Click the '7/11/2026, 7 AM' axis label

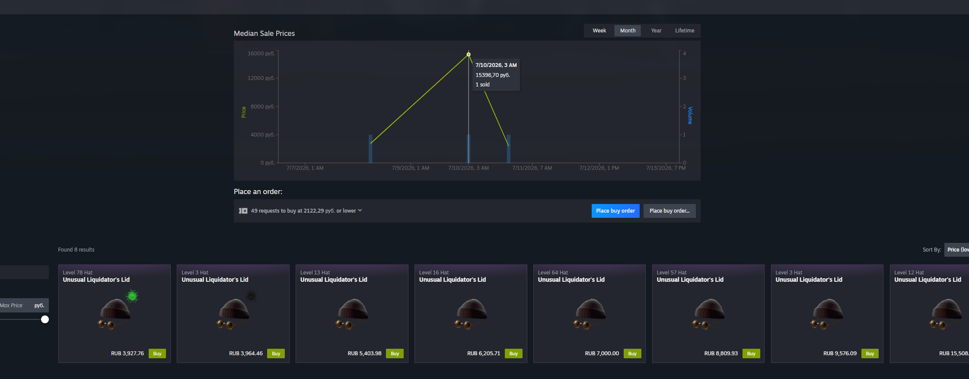(532, 168)
